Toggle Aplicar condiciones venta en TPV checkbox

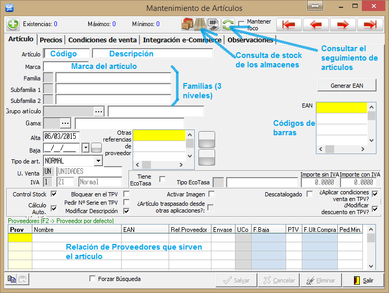pos(375,194)
